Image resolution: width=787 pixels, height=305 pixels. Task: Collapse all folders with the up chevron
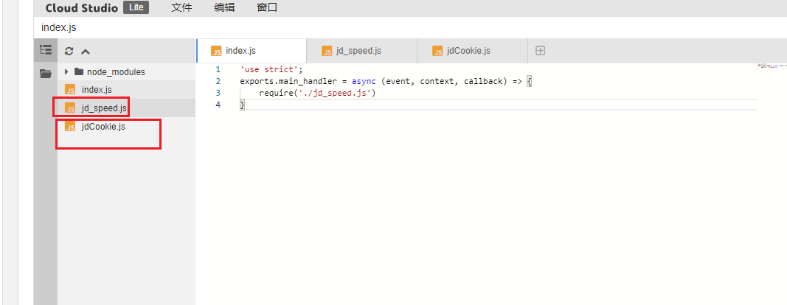coord(86,52)
